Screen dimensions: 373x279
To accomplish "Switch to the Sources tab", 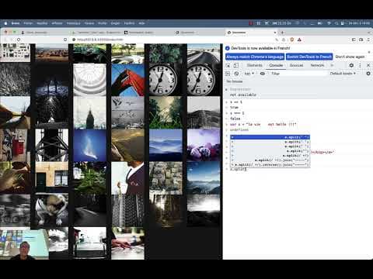I will click(296, 65).
